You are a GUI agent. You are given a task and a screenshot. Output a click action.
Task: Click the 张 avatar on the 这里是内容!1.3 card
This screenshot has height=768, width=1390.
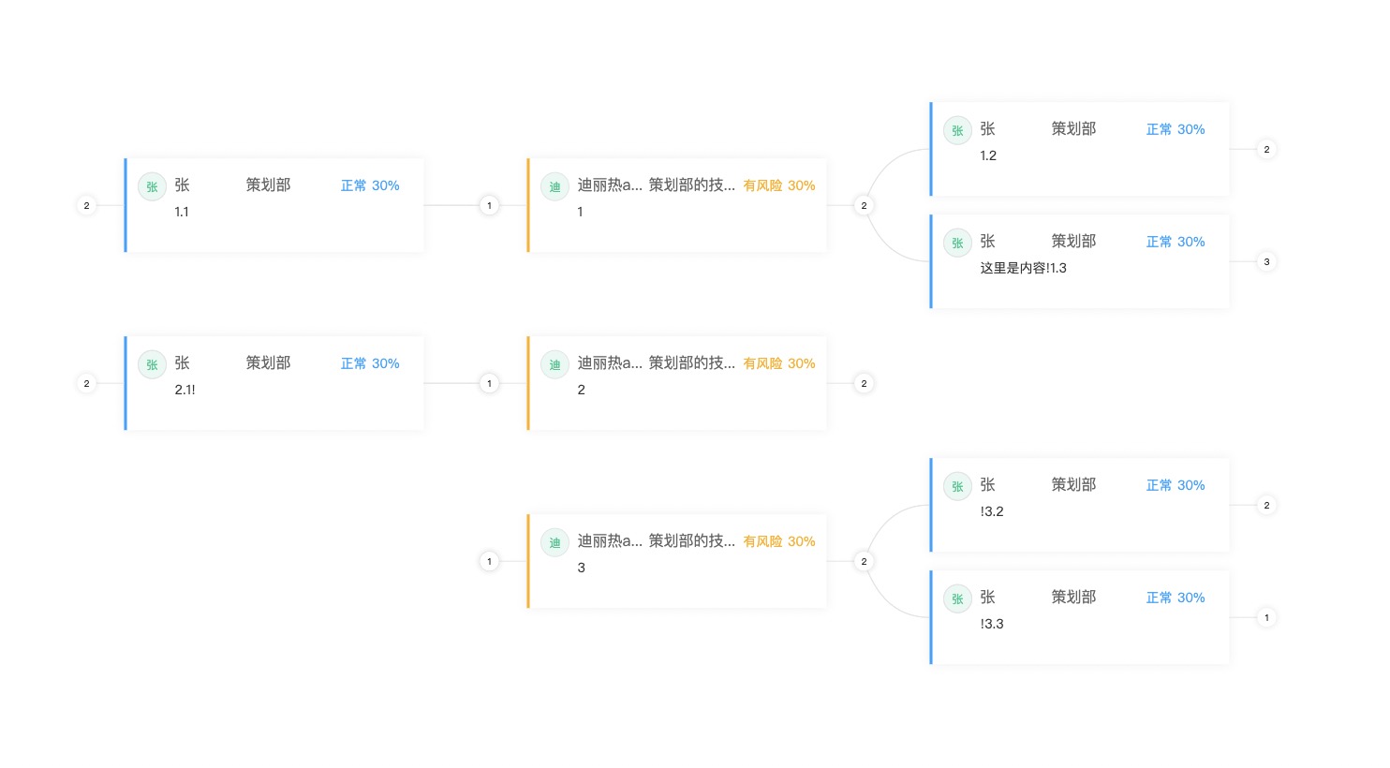click(x=957, y=243)
